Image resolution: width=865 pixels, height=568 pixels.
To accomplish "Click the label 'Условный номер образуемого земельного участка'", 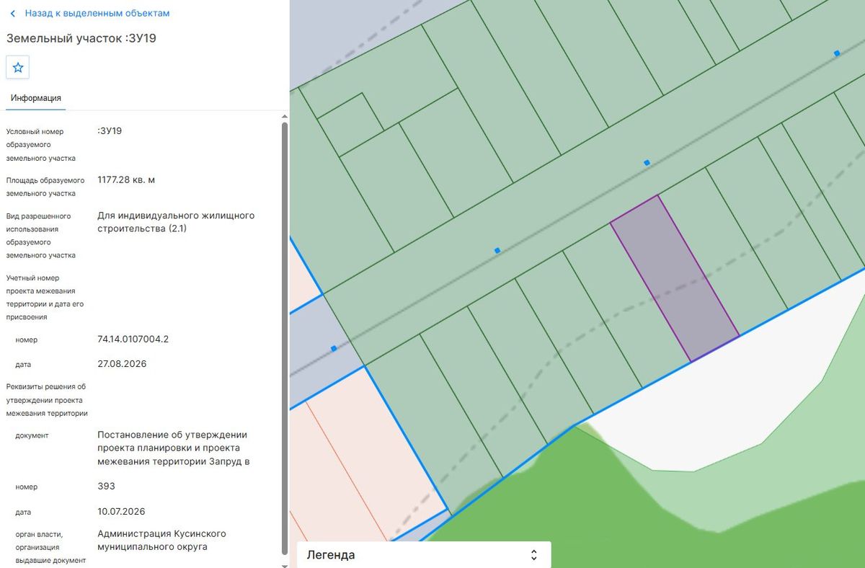I will coord(42,145).
